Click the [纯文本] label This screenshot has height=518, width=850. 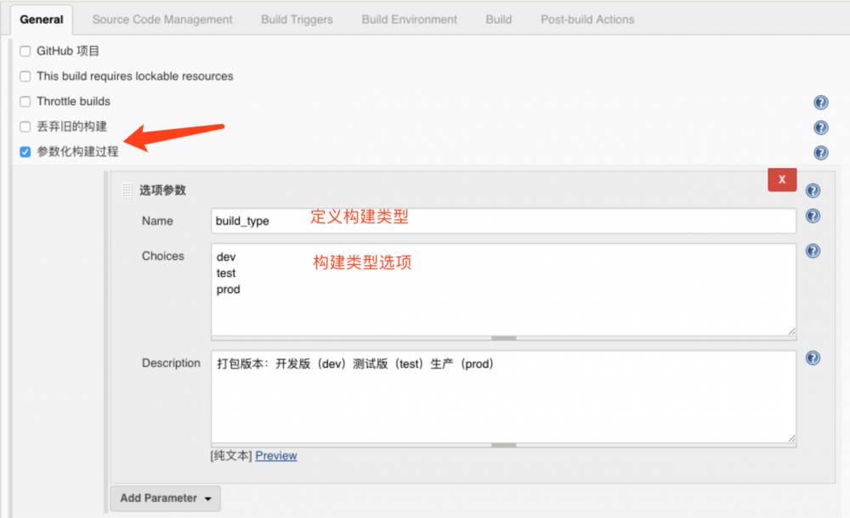coord(231,456)
